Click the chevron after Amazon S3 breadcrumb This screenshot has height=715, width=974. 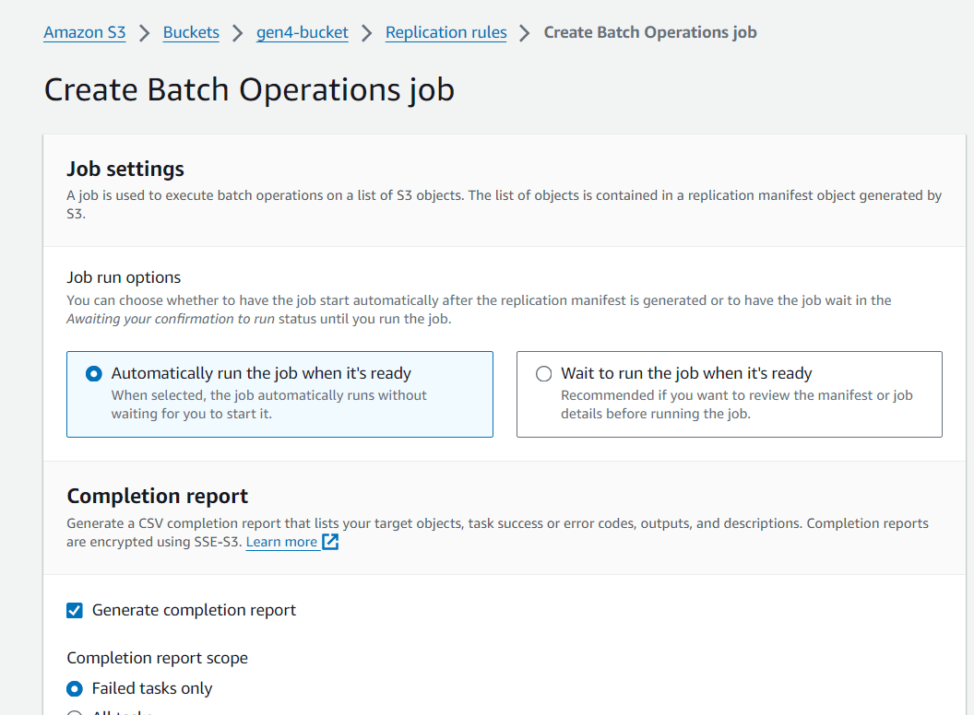pyautogui.click(x=144, y=33)
